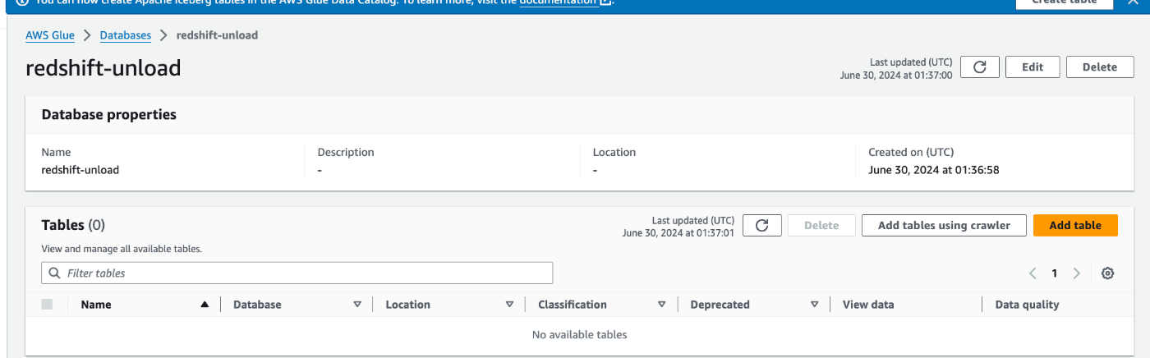Delete the redshift-unload database
This screenshot has height=358, width=1150.
click(x=1100, y=67)
